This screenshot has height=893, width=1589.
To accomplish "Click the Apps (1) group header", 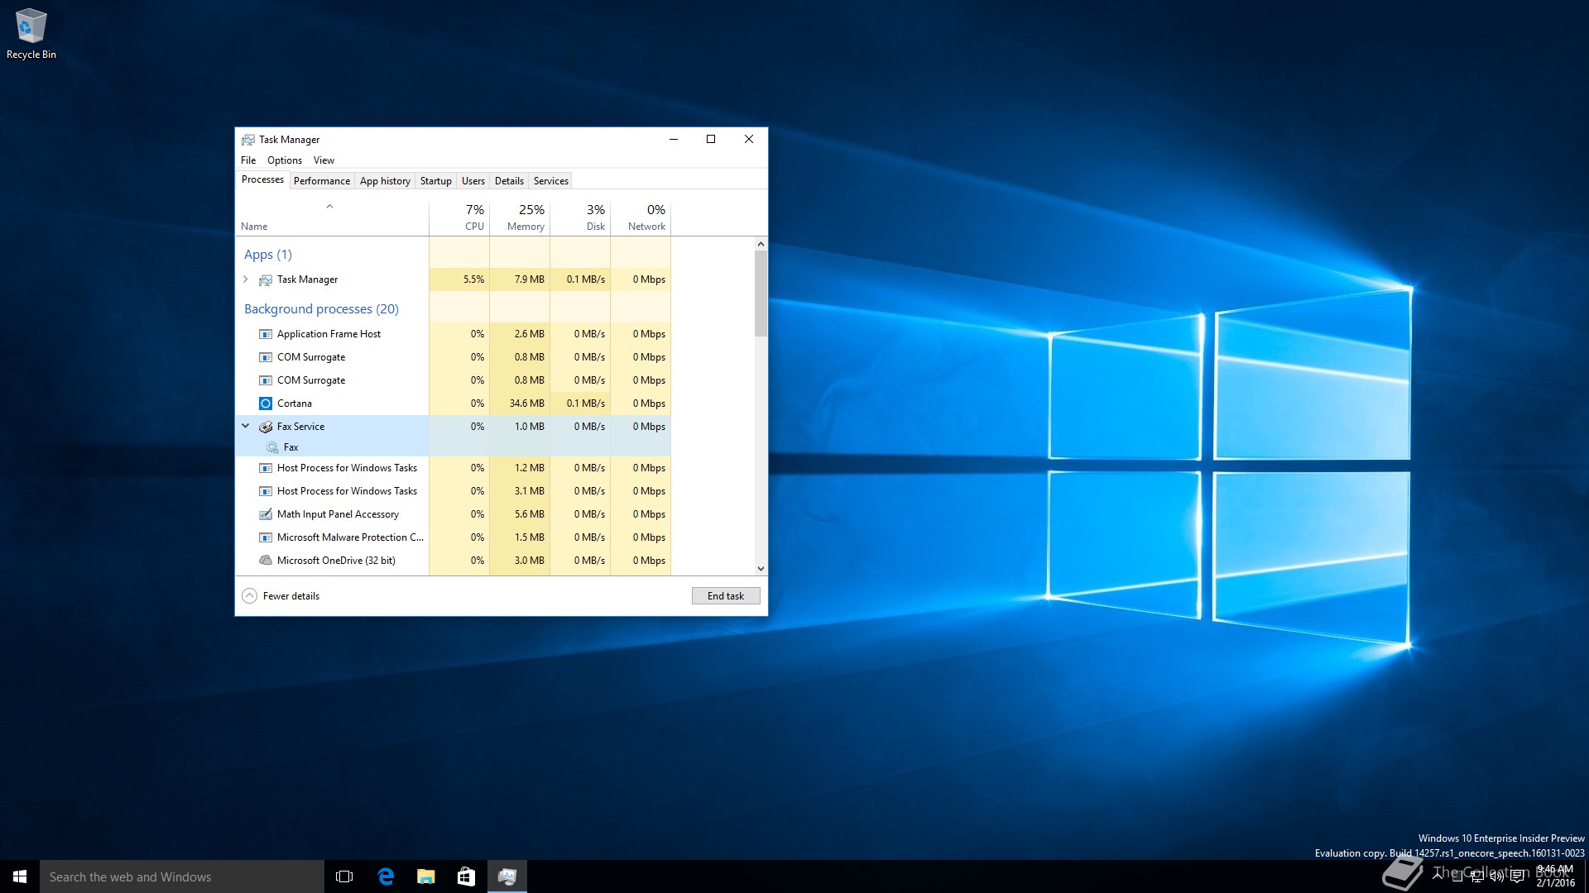I will click(x=268, y=255).
